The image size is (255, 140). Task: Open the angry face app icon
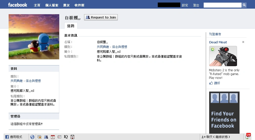click(72, 137)
